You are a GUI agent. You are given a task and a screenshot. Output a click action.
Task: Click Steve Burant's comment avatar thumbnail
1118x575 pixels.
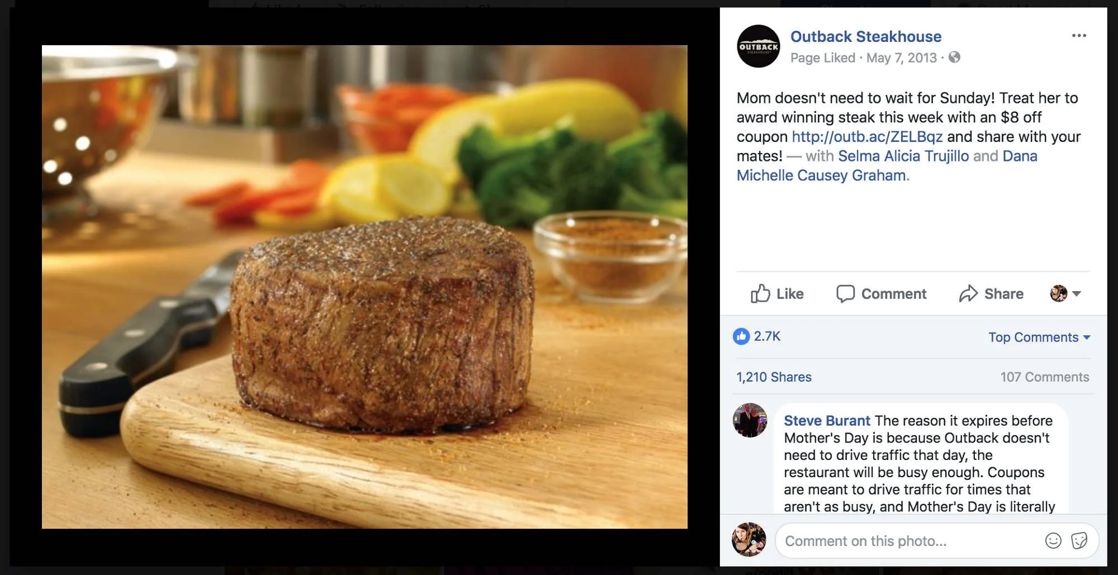(750, 420)
